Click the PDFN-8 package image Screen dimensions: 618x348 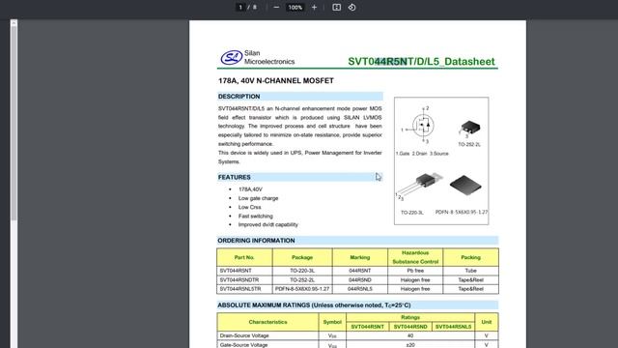pyautogui.click(x=465, y=185)
